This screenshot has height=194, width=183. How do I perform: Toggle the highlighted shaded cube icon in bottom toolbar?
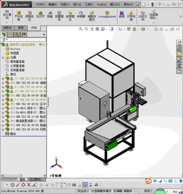coord(85,185)
